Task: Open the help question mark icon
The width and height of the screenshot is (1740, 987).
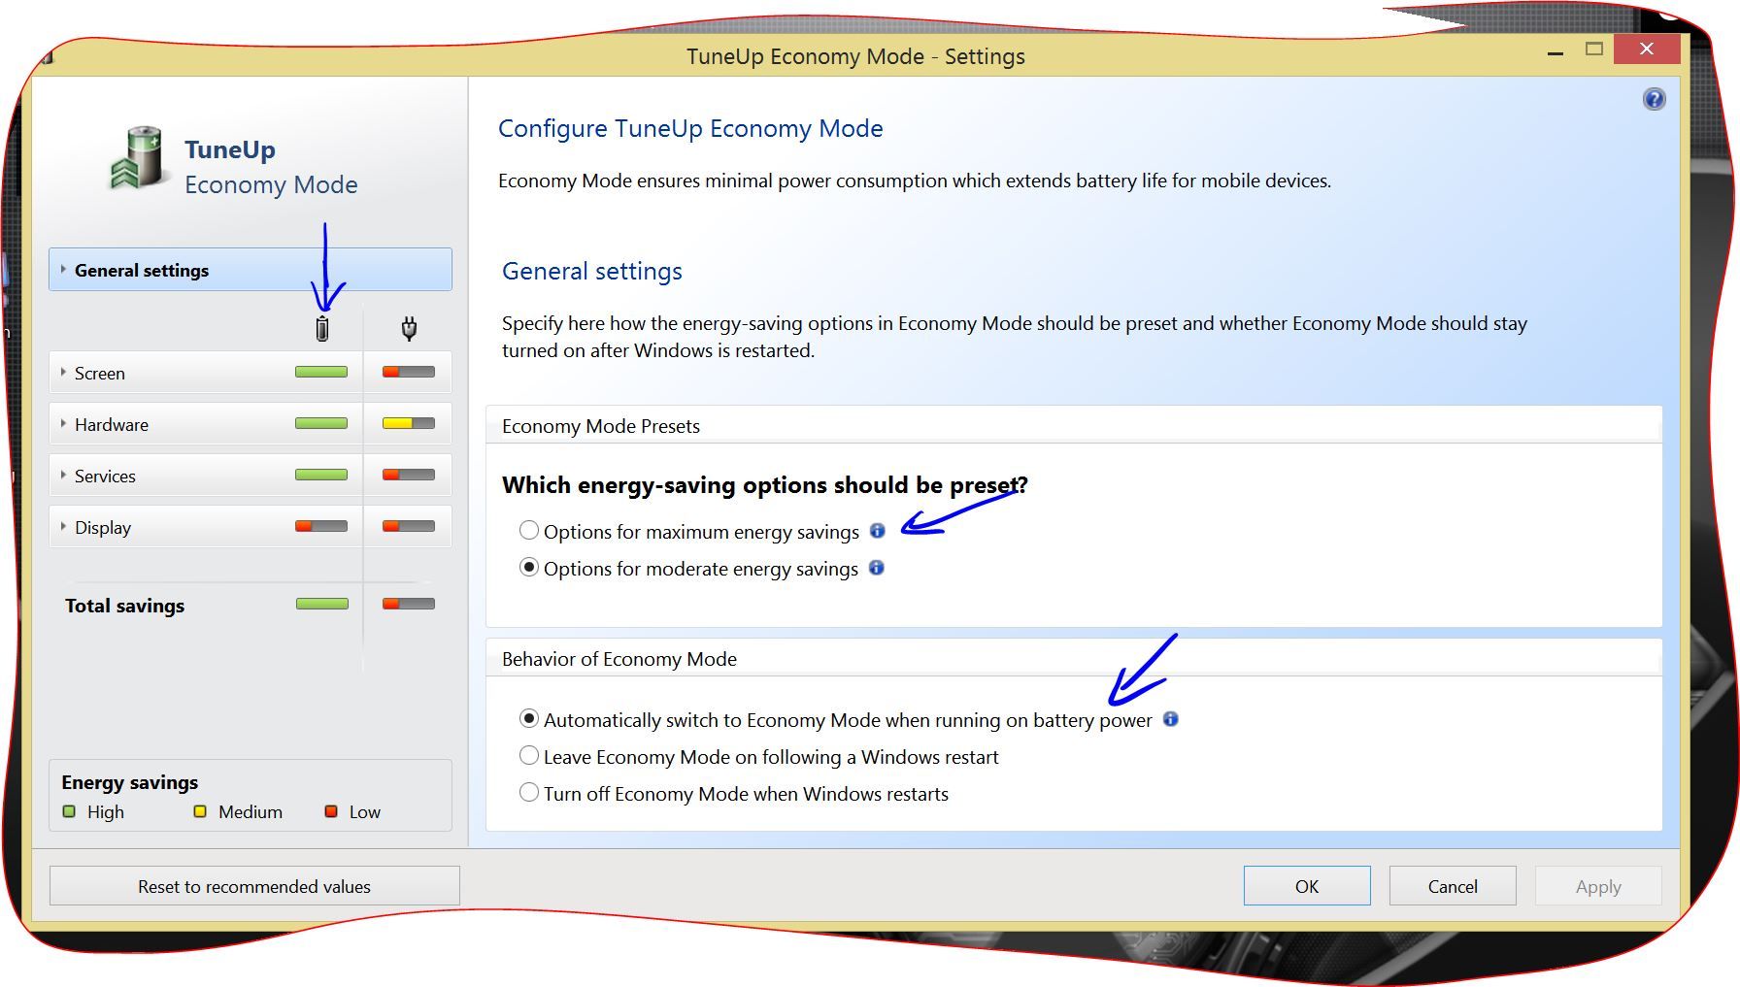Action: (x=1654, y=99)
